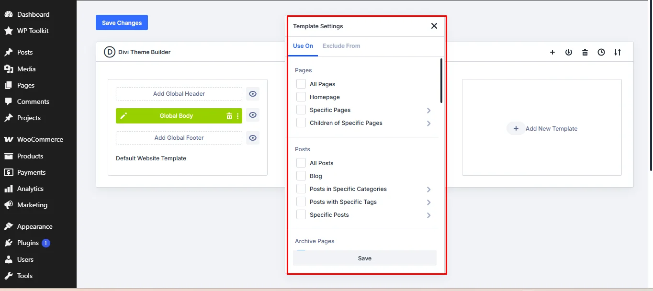The height and width of the screenshot is (291, 653).
Task: Toggle Global Footer visibility eye
Action: [253, 138]
